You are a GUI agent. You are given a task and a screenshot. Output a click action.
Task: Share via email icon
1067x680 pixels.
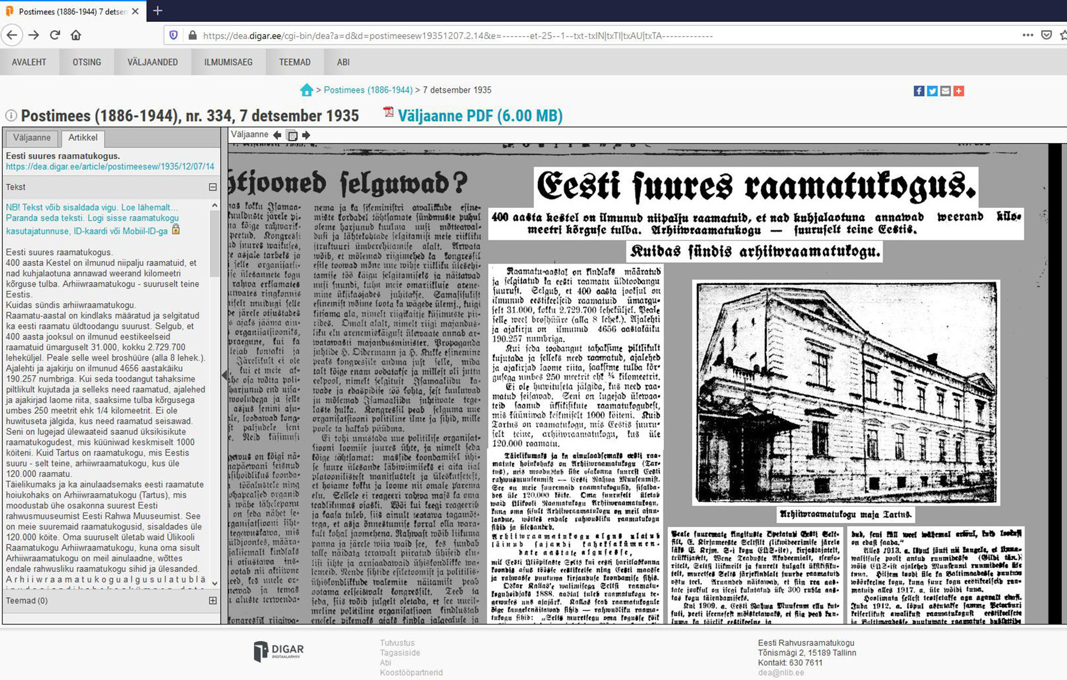tap(945, 91)
